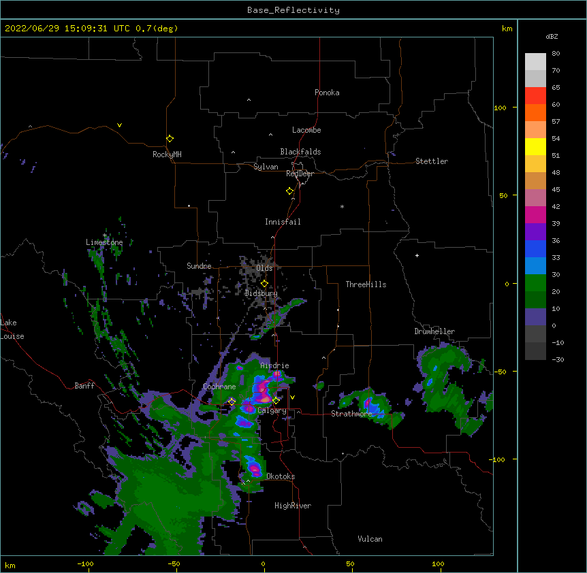The width and height of the screenshot is (587, 573).
Task: Click the yellow station marker near RockyMH
Action: (170, 139)
